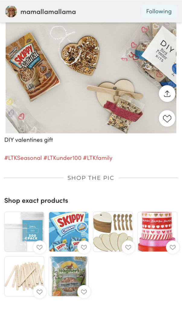Open the heart ribbon spools thumbnail
Viewport: 182px width, 310px height.
point(157,232)
